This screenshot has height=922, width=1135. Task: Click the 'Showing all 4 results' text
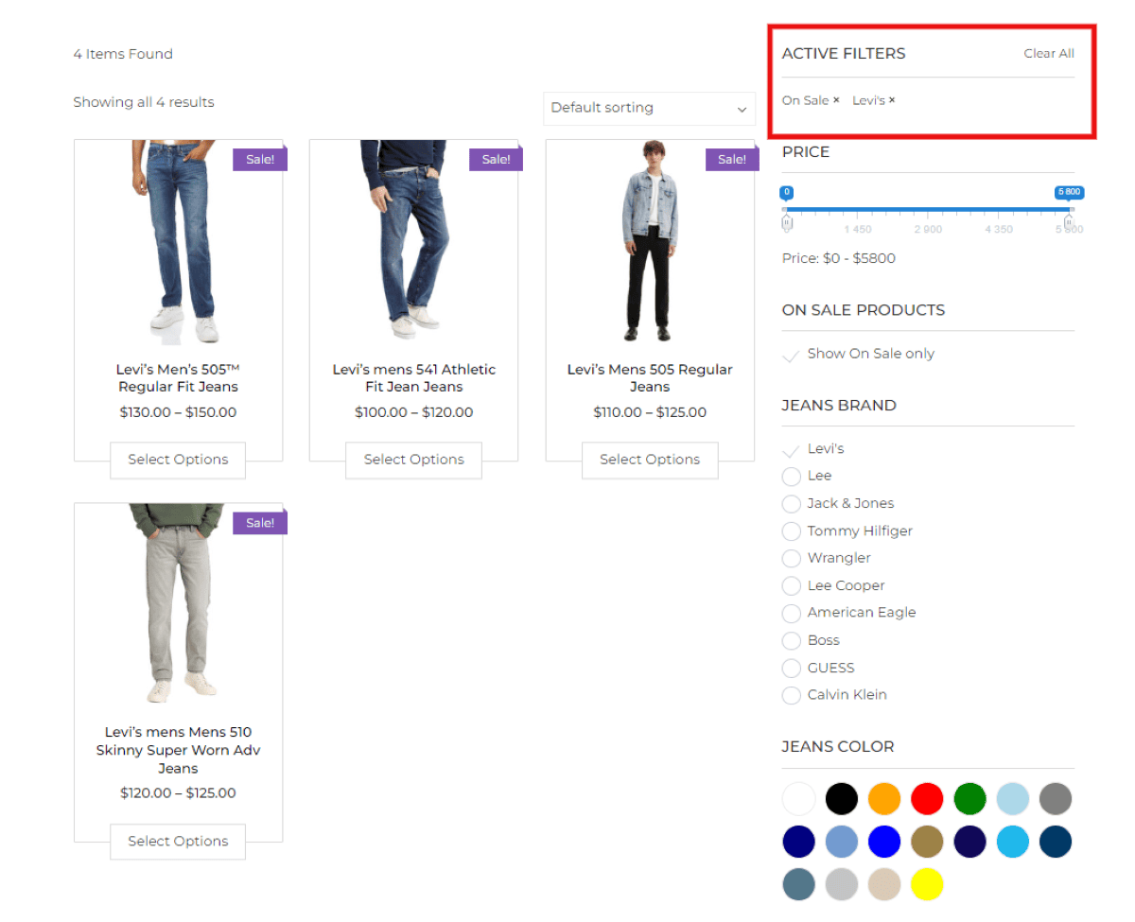[144, 102]
